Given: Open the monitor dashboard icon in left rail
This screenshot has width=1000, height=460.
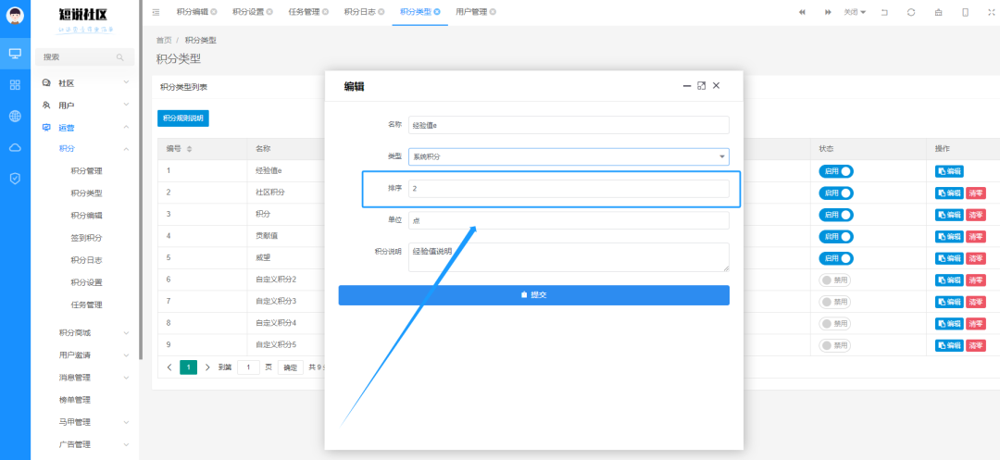Looking at the screenshot, I should 16,53.
